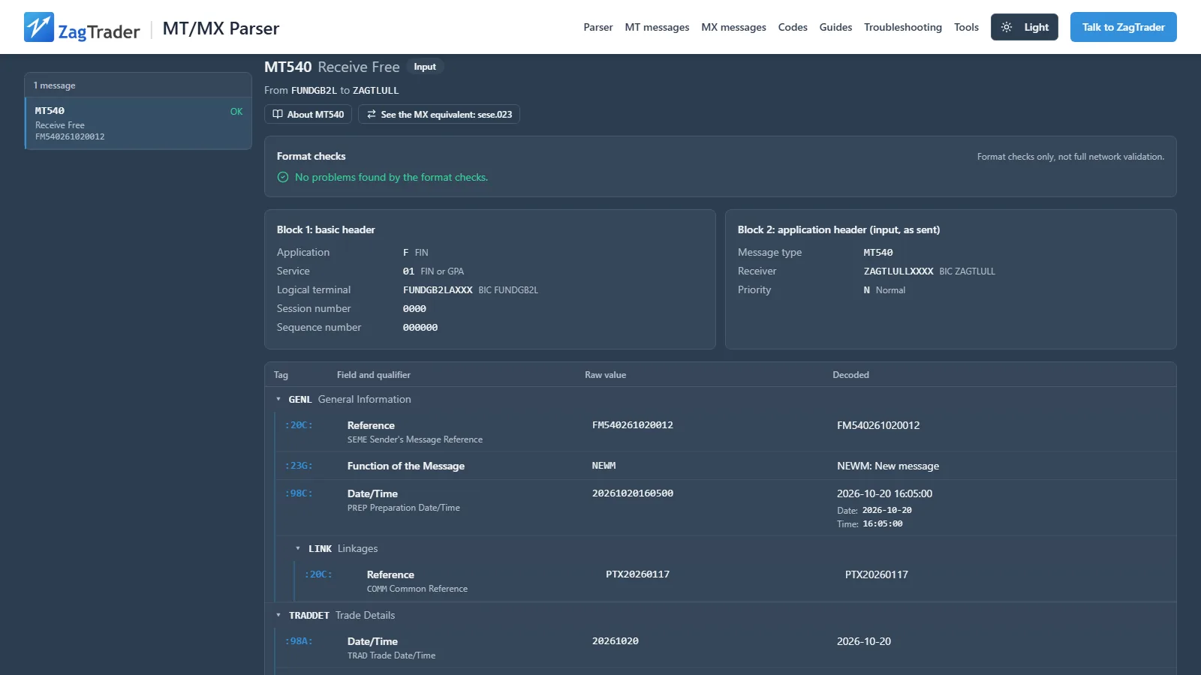This screenshot has height=675, width=1201.
Task: Click the OK status in message list
Action: tap(236, 112)
